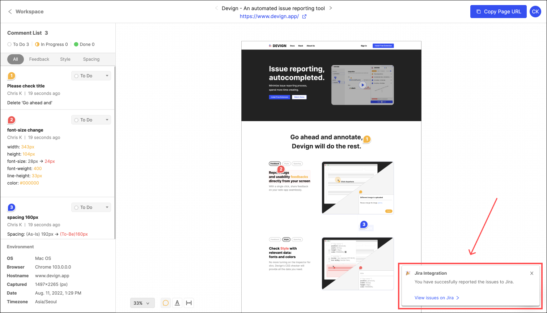The image size is (547, 313).
Task: Click yellow comment marker 1 on canvas
Action: [x=367, y=139]
